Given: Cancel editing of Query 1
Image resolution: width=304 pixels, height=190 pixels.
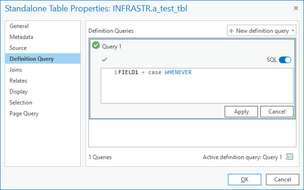Looking at the screenshot, I should (276, 111).
